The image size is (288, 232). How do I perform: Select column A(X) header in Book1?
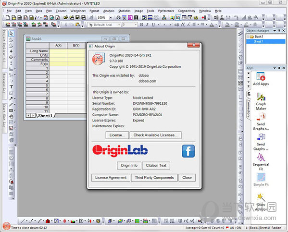click(58, 46)
